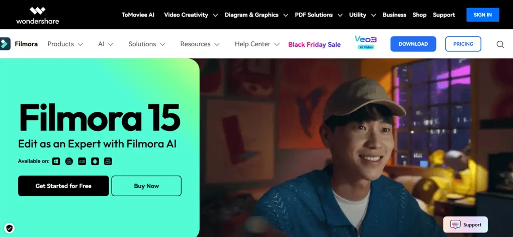Click the Android platform icon
Image resolution: width=513 pixels, height=237 pixels.
point(95,161)
